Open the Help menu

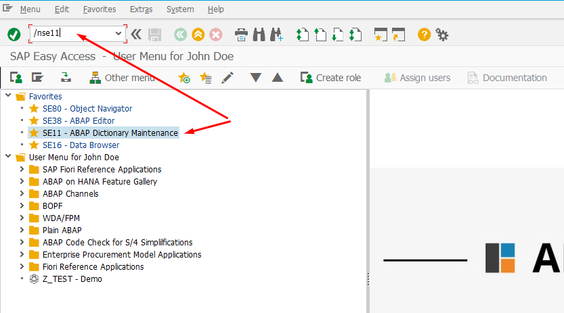click(216, 9)
